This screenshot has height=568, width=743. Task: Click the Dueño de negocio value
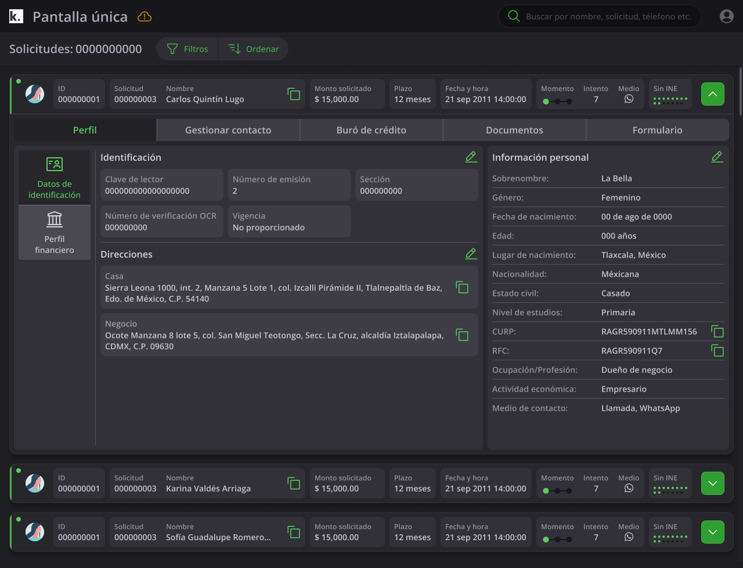637,370
